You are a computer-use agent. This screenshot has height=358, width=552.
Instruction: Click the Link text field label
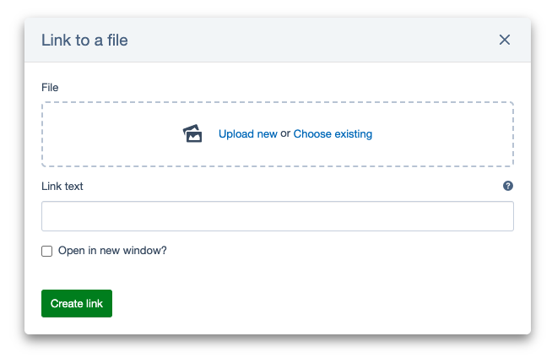[62, 186]
